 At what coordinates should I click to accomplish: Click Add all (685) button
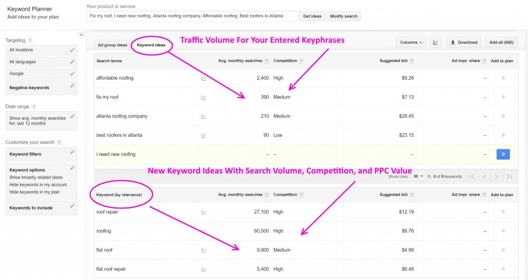[x=501, y=42]
